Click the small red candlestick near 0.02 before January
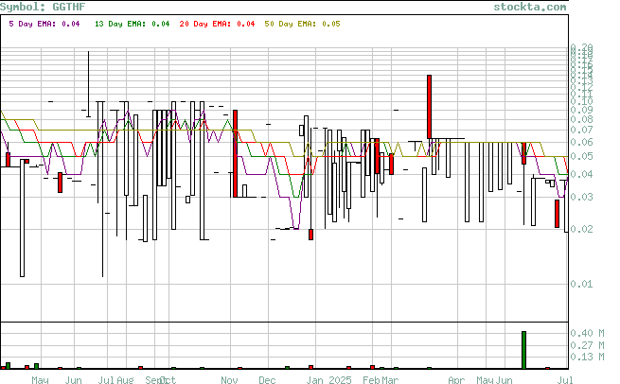 click(310, 235)
